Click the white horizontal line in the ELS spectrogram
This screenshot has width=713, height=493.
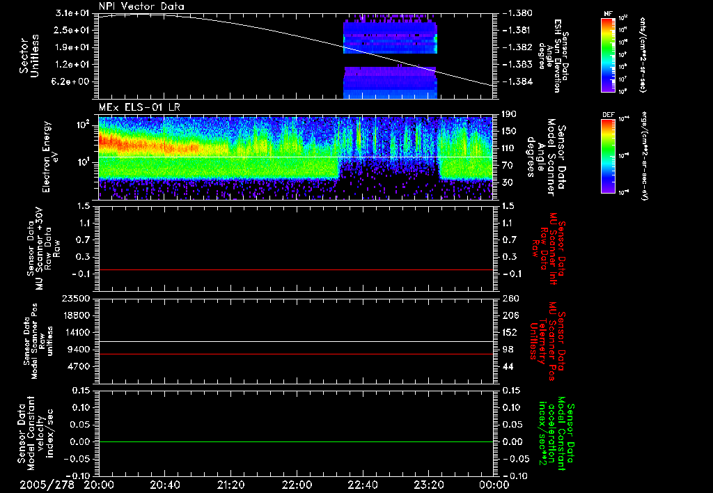point(295,157)
